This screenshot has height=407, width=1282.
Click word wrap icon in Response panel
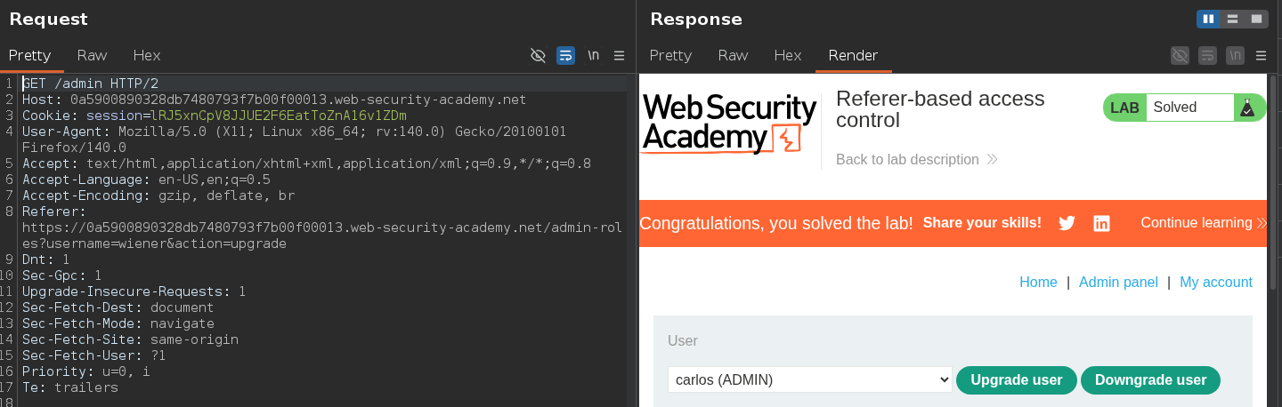click(1207, 55)
